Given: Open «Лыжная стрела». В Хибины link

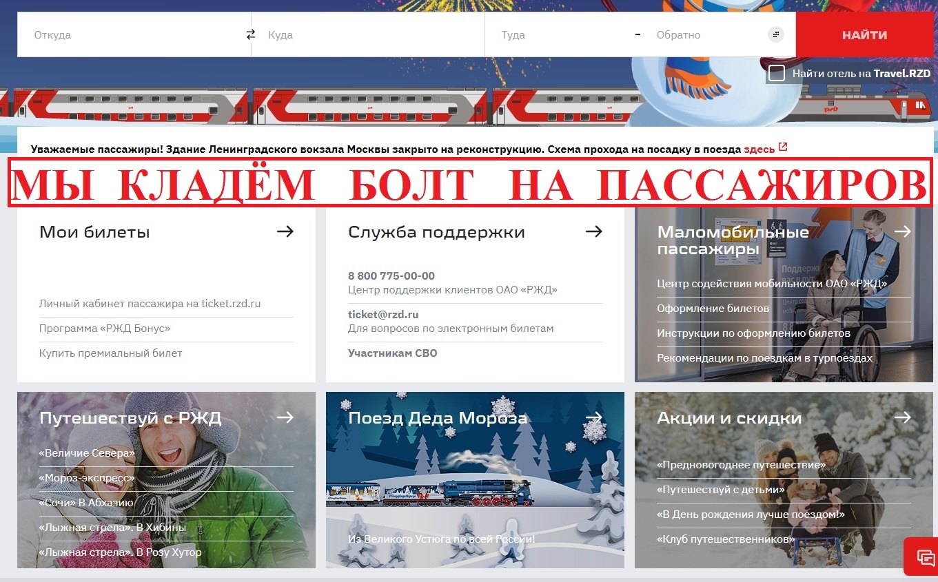Looking at the screenshot, I should [x=112, y=528].
